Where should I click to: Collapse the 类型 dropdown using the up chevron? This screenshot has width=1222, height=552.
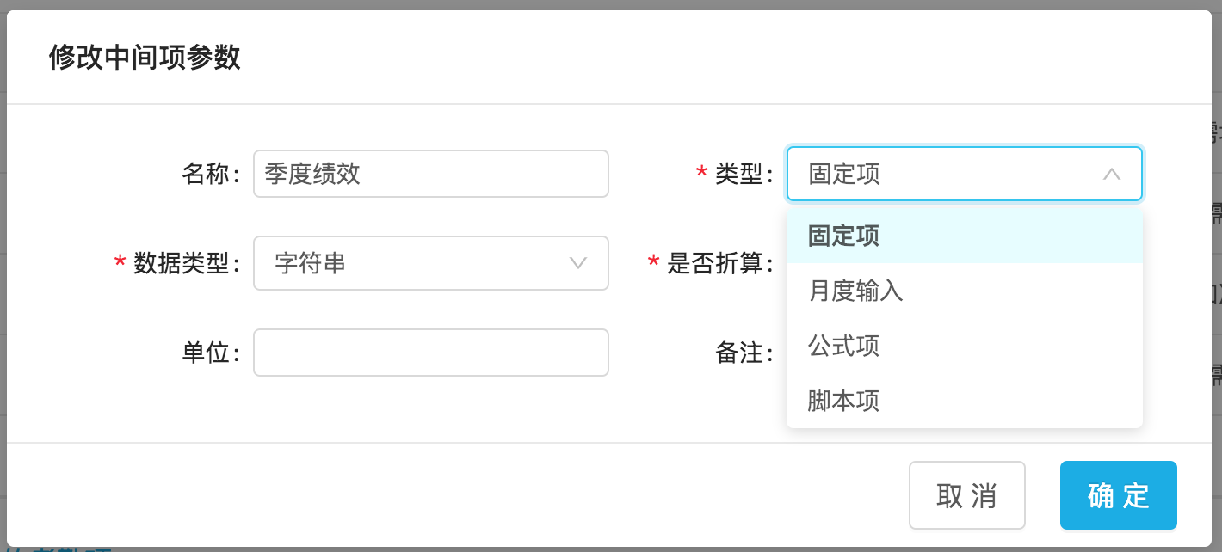[x=1111, y=175]
